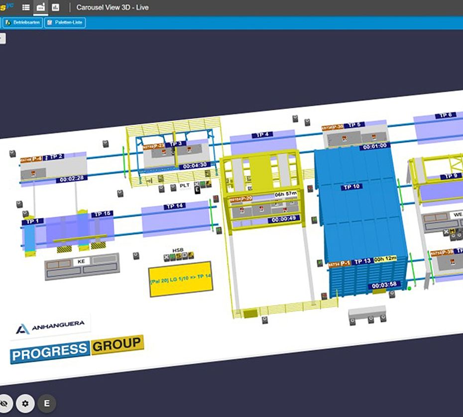Screen dimensions: 463x417
Task: Select the TP 10 label on blue chamber
Action: (351, 187)
